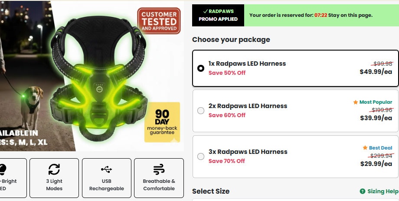
Task: Click the Radpaws promo applied banner
Action: 218,15
